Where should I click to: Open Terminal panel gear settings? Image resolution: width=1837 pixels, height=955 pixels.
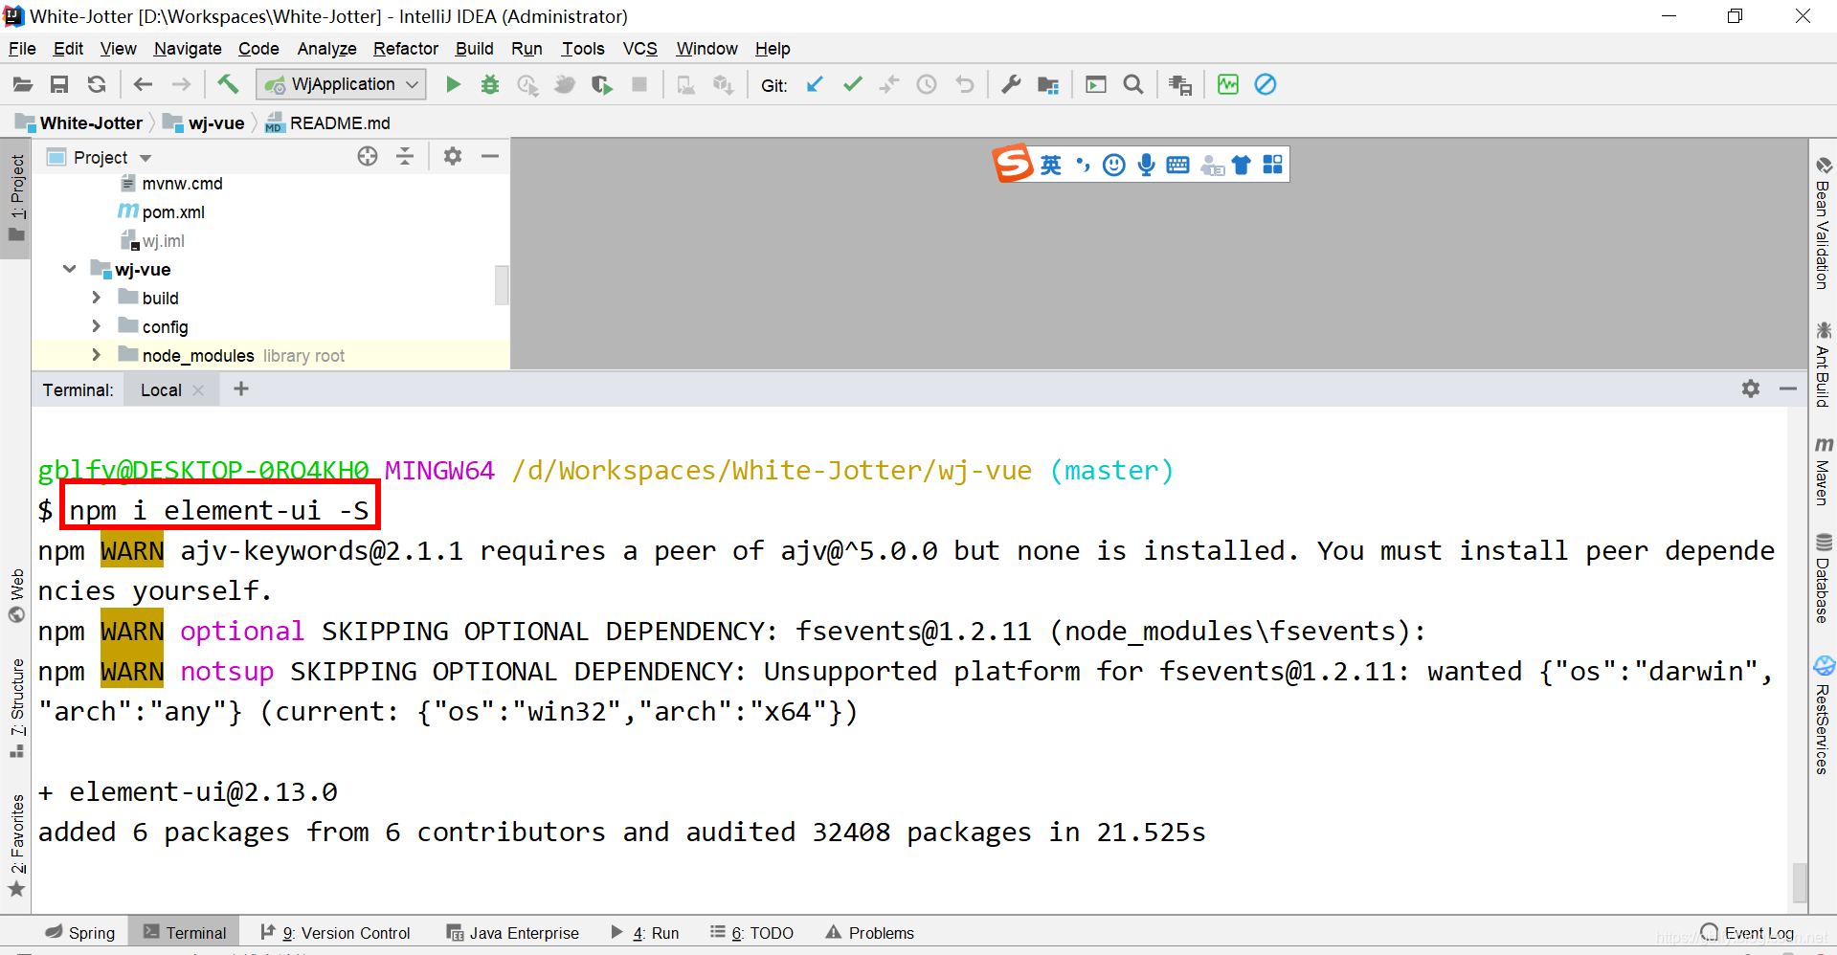[1751, 389]
